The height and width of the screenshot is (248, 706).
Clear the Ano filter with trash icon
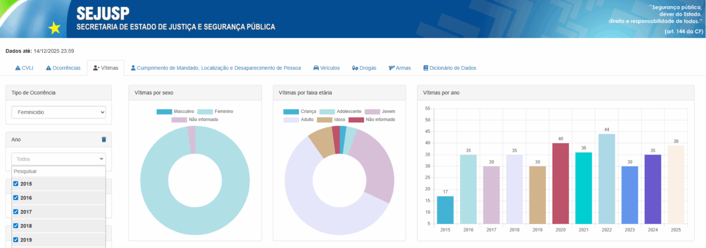click(x=104, y=140)
